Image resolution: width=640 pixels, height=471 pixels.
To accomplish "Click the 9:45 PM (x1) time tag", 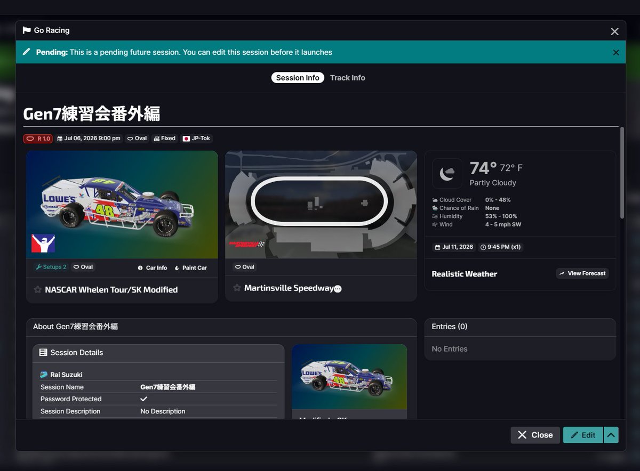I will [x=500, y=247].
